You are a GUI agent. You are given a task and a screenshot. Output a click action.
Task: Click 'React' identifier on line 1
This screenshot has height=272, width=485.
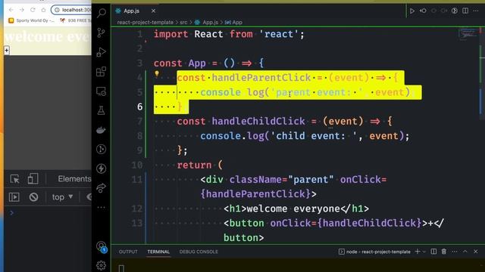(x=208, y=34)
